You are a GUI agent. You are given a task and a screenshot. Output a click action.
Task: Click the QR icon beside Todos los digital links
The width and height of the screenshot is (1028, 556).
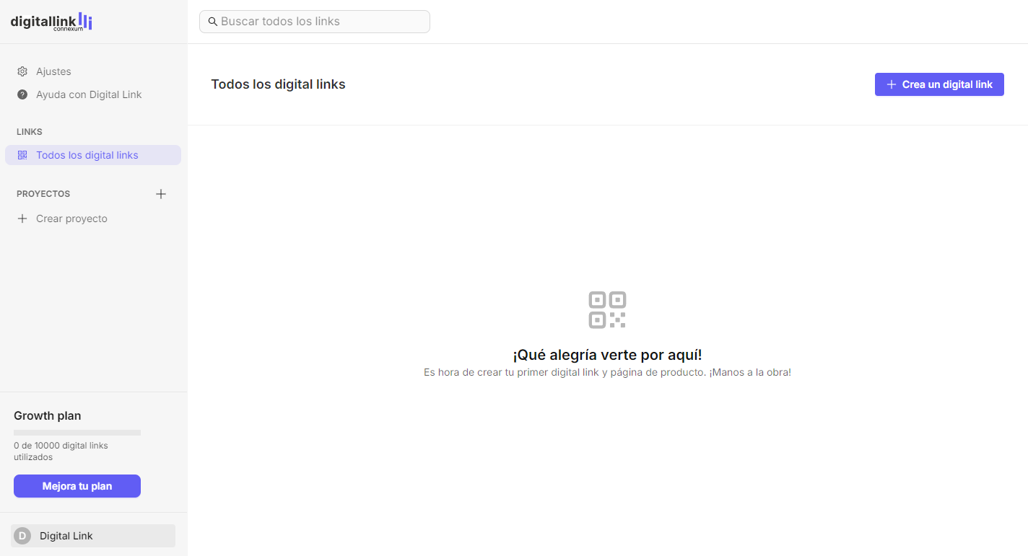coord(22,155)
